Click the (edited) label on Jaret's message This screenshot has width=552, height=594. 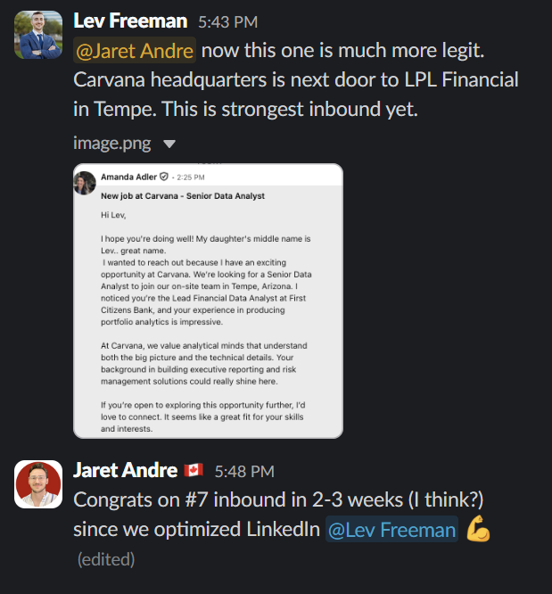[106, 559]
